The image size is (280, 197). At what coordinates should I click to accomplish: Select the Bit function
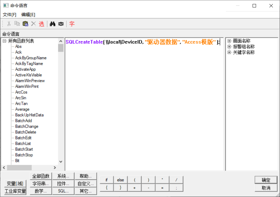(x=17, y=161)
